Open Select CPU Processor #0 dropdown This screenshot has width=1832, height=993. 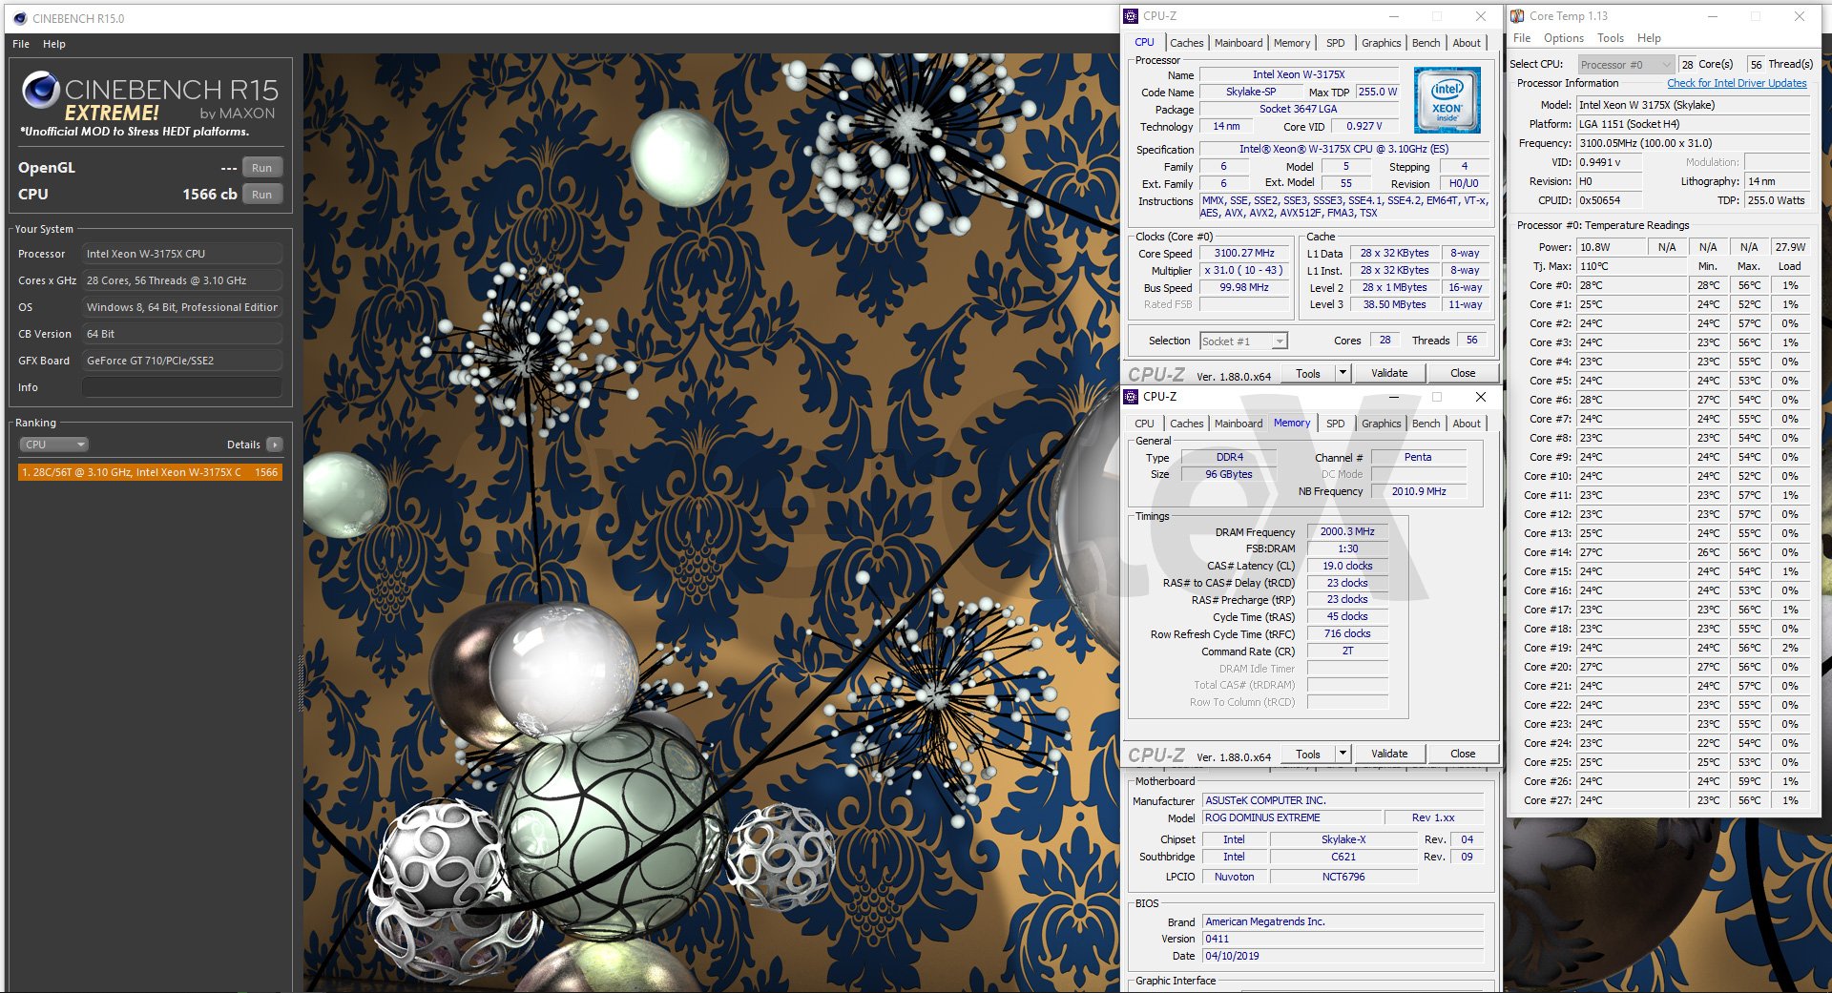1626,65
